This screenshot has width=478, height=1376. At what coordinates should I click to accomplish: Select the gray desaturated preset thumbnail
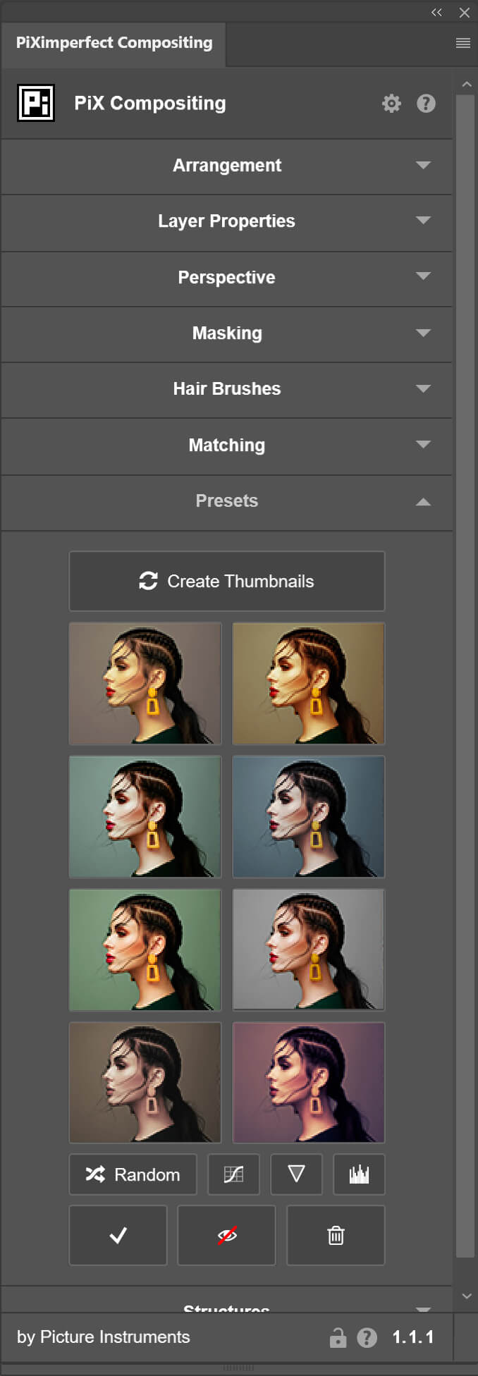[x=309, y=950]
